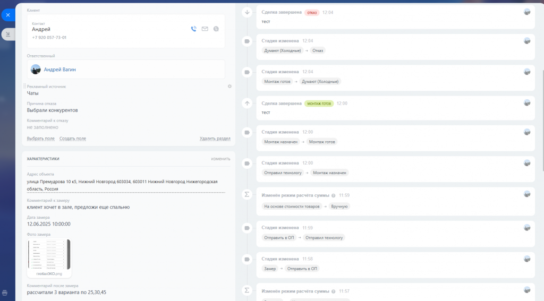Click the printer icon at bottom left
This screenshot has width=544, height=301.
4,293
